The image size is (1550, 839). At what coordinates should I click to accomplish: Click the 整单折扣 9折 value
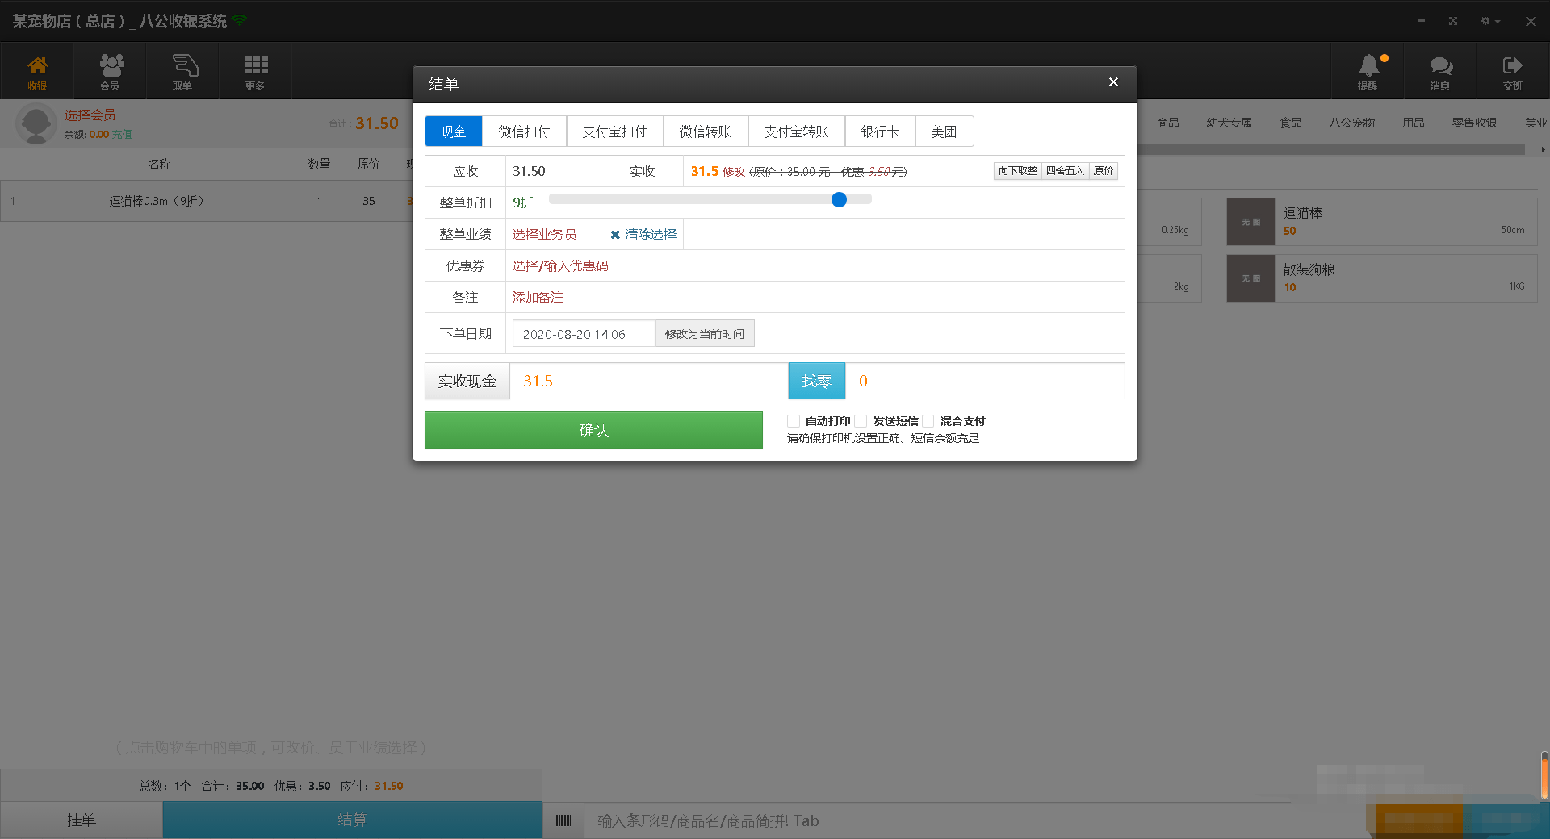(523, 203)
